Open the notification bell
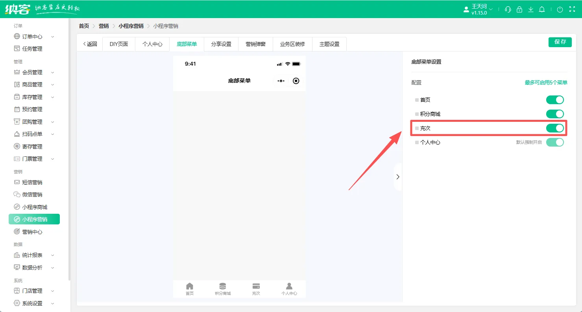 pyautogui.click(x=542, y=9)
